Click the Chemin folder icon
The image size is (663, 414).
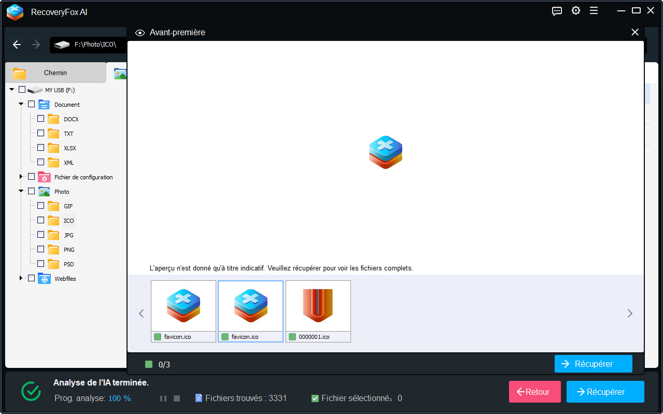point(20,73)
